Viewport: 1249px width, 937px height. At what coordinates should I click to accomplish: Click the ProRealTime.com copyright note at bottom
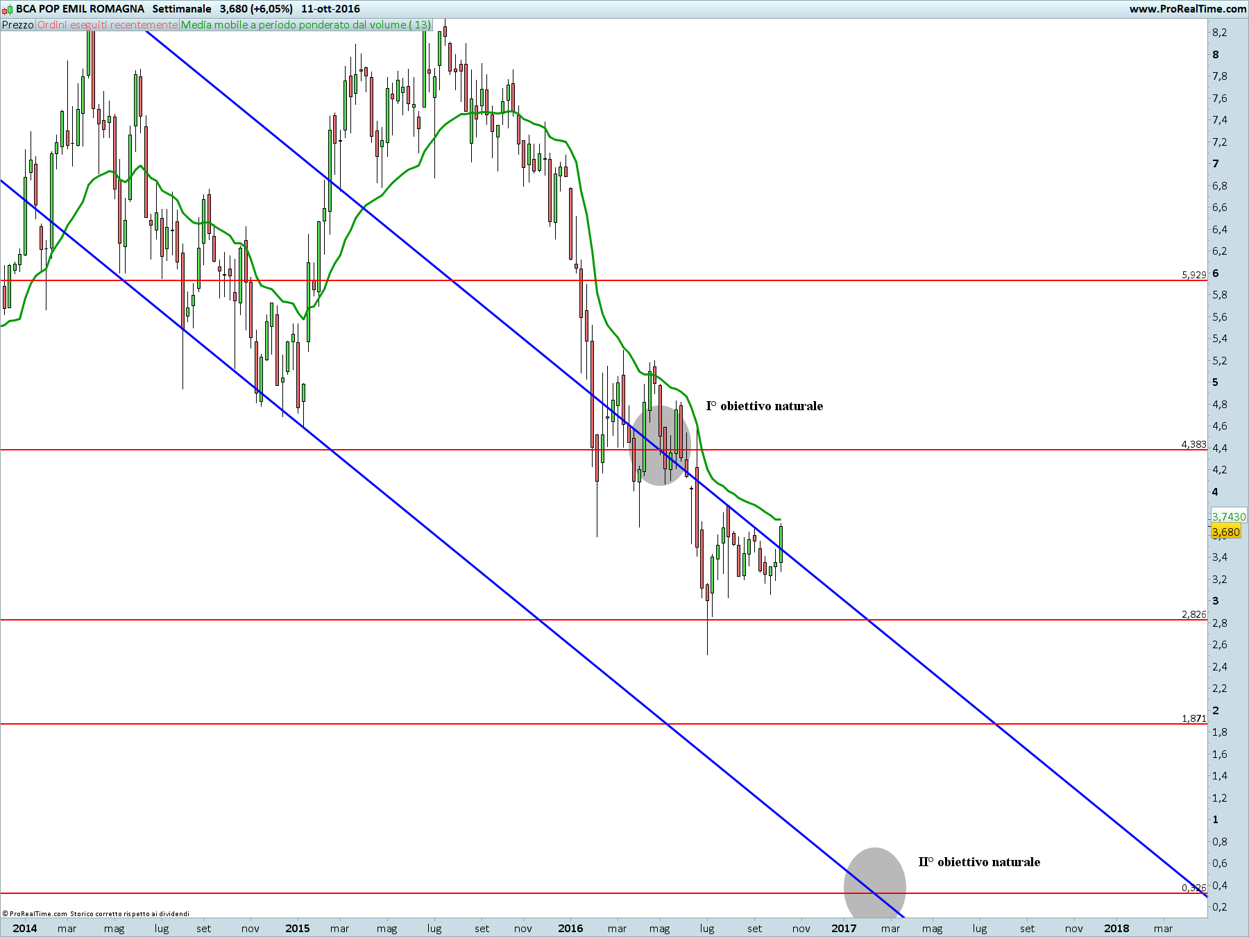coord(96,913)
